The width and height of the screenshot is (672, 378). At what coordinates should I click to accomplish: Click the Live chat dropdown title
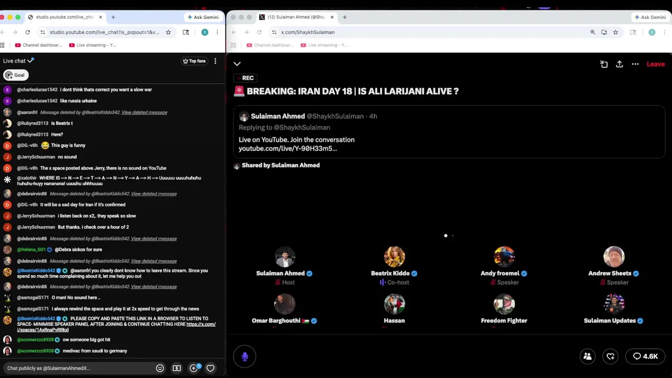(x=18, y=61)
